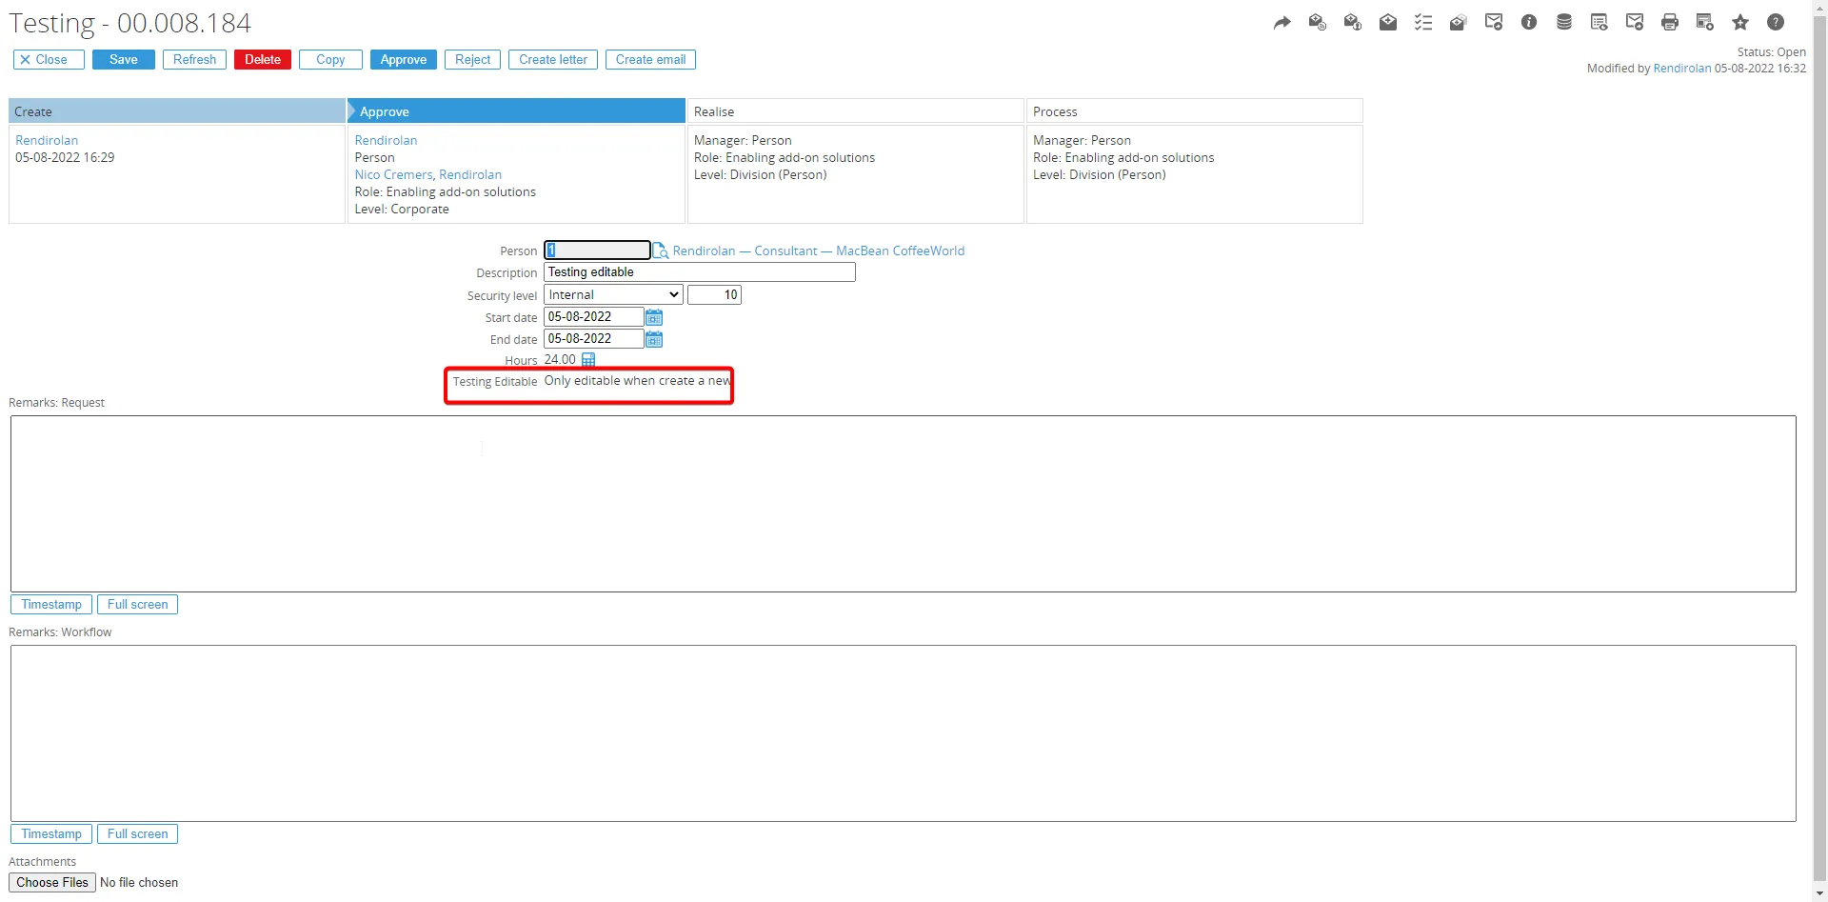Reject the request
The width and height of the screenshot is (1828, 902).
[472, 60]
